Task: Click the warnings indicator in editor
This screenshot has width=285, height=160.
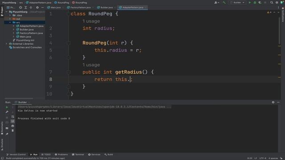Action: 269,12
